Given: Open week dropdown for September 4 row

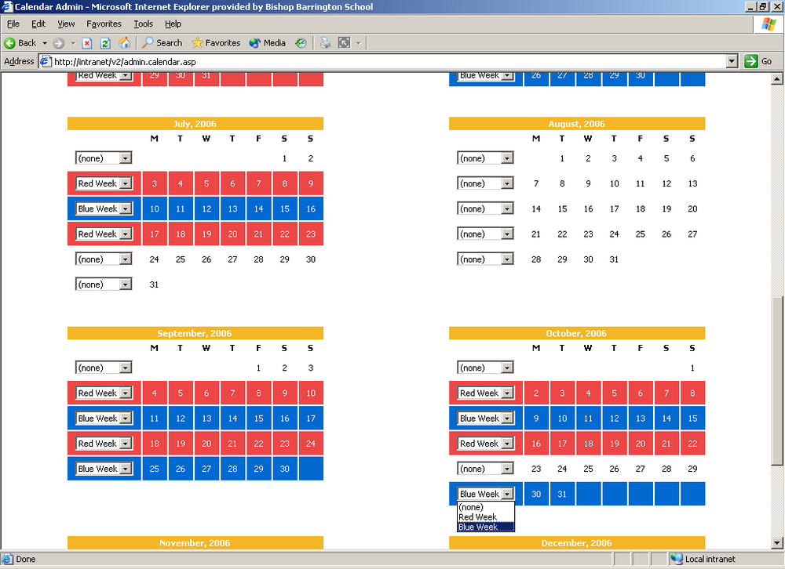Looking at the screenshot, I should coord(104,393).
